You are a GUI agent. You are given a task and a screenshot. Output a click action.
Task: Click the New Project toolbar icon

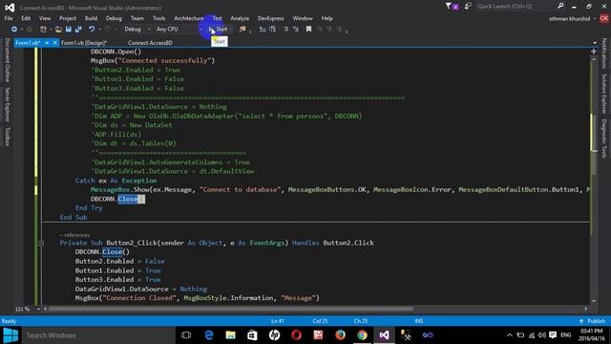tap(43, 30)
